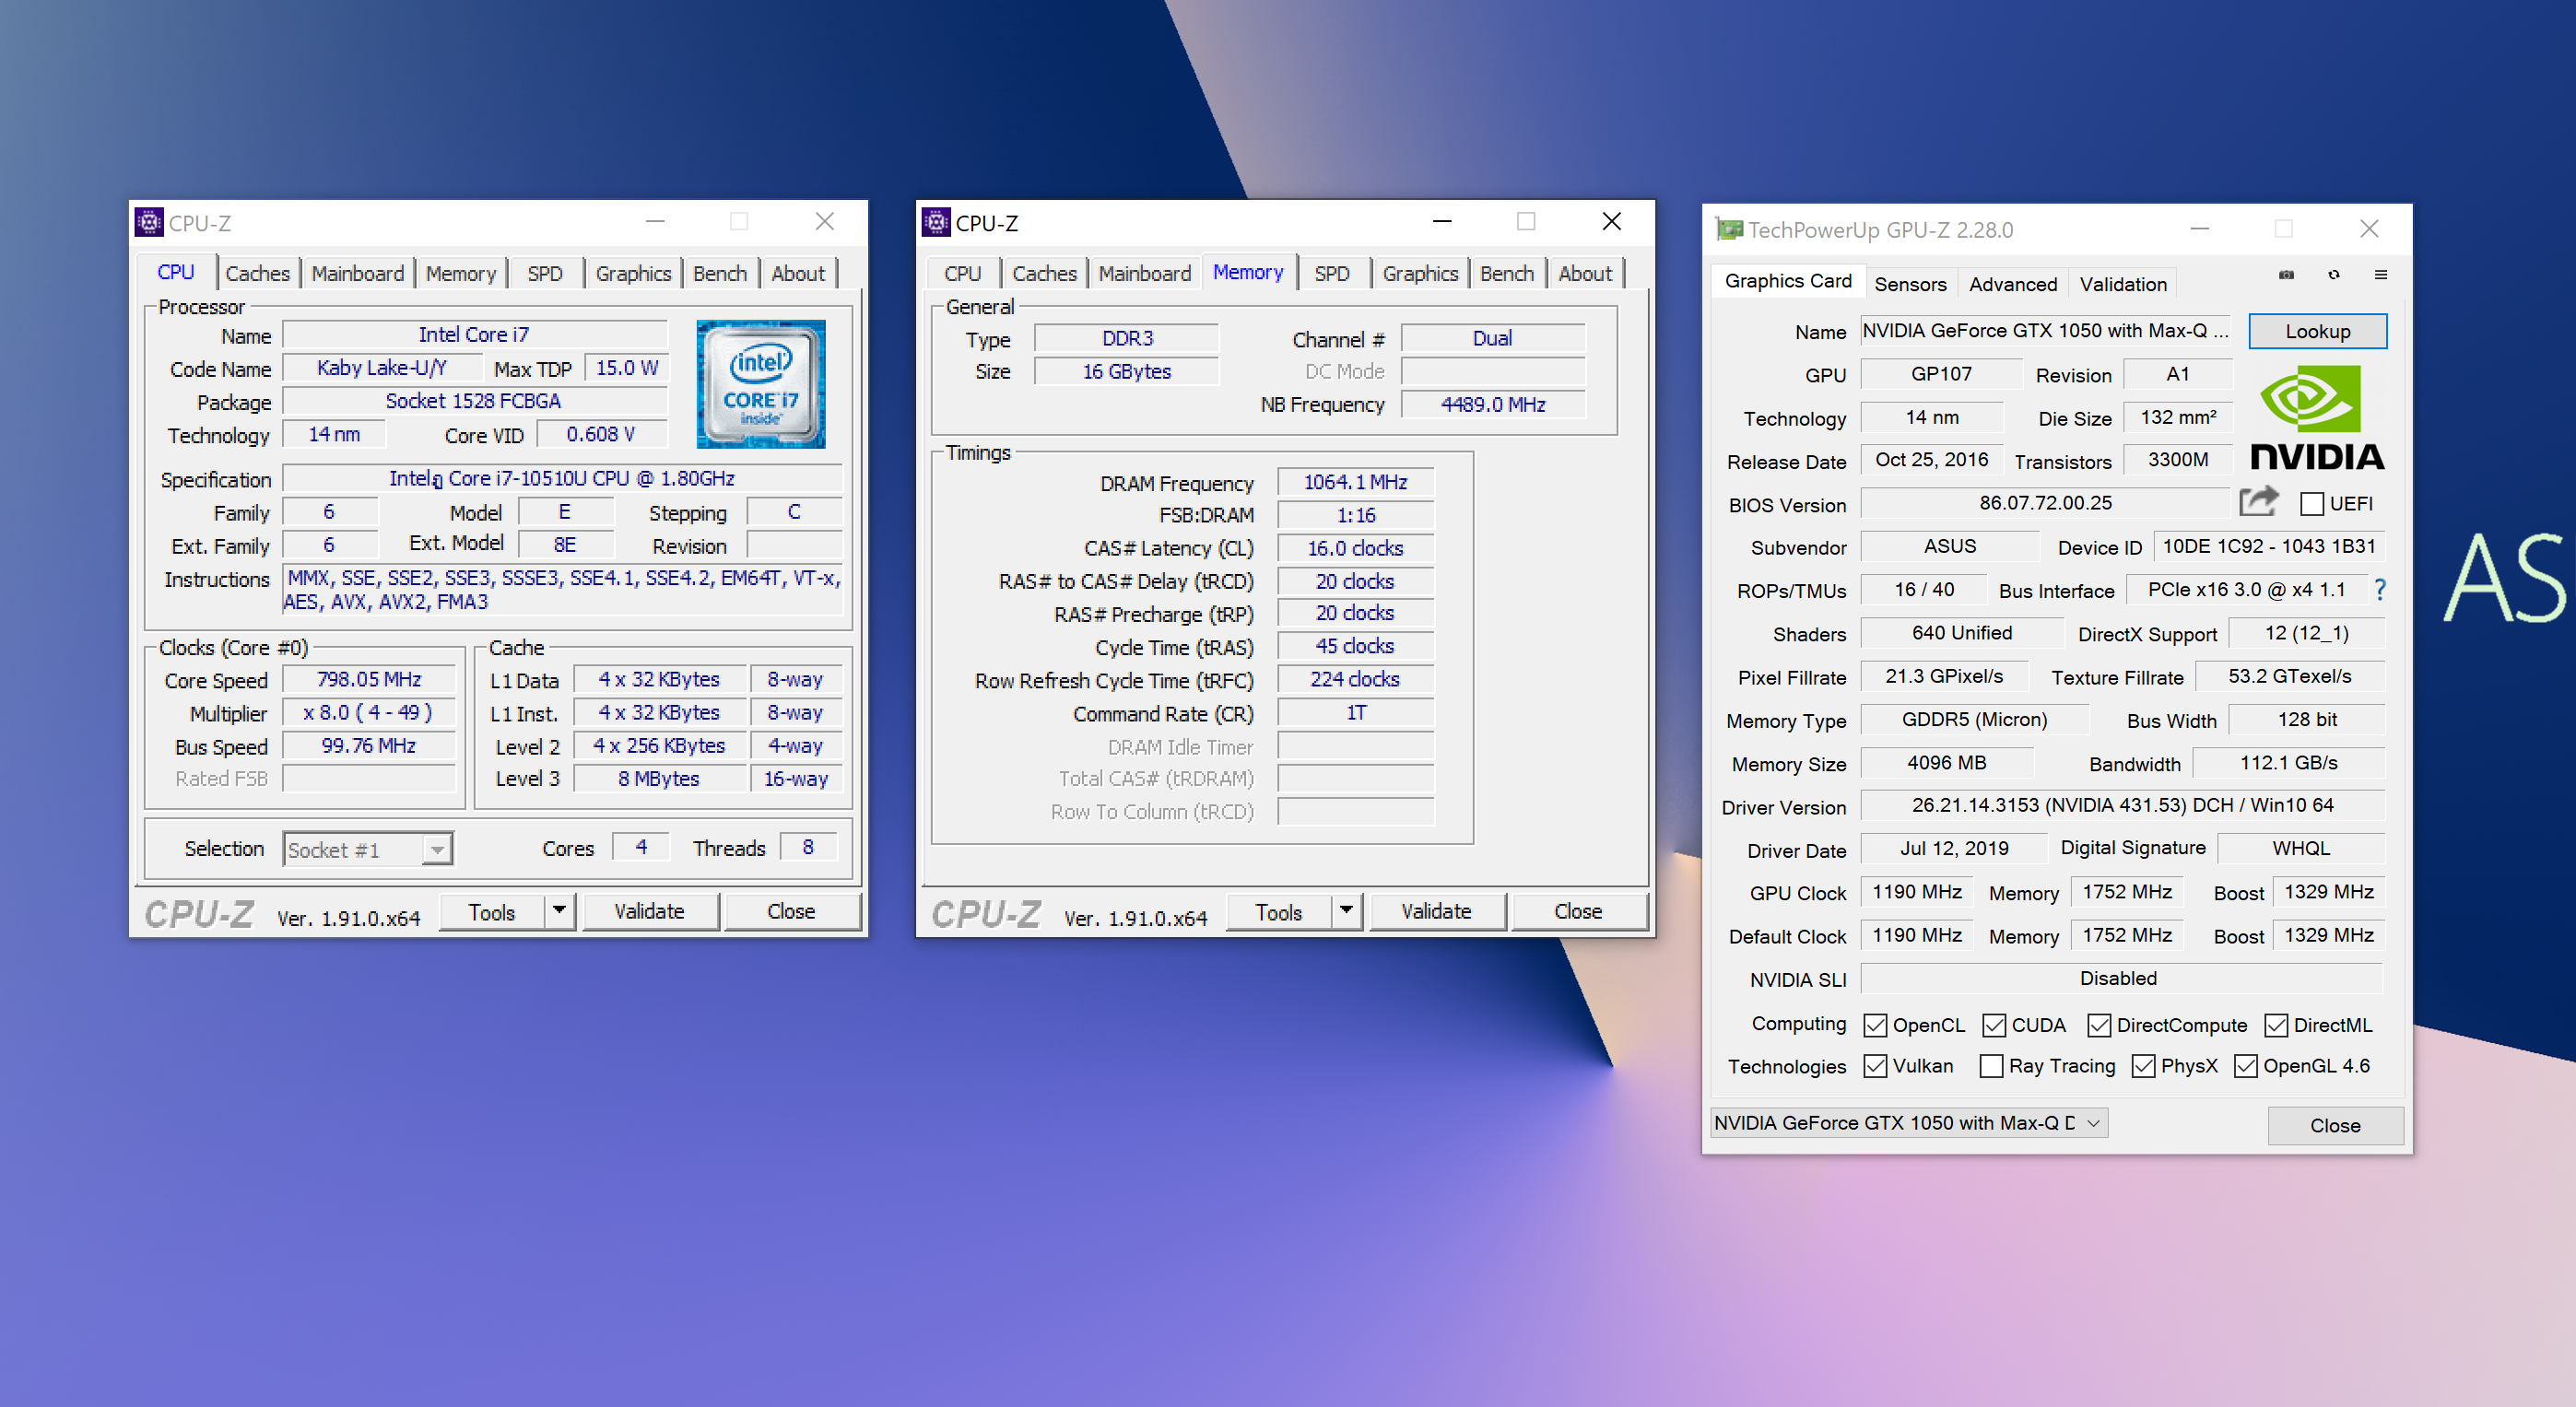The height and width of the screenshot is (1407, 2576).
Task: Toggle the PhysX checkbox
Action: point(2144,1067)
